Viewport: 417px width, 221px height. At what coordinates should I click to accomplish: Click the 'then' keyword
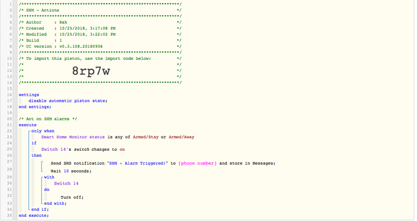click(36, 156)
